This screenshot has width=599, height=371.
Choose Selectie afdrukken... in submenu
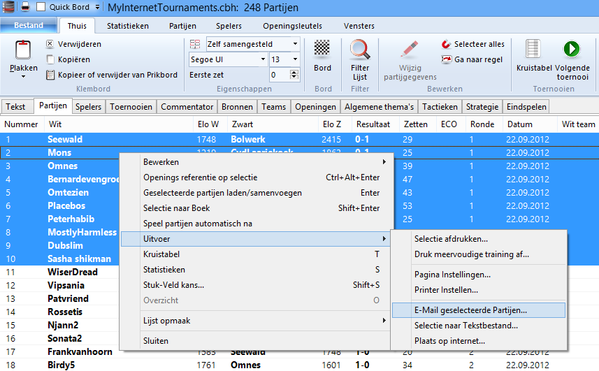click(479, 239)
